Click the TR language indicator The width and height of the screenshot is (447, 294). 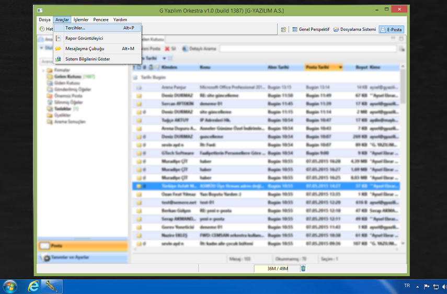[x=407, y=286]
